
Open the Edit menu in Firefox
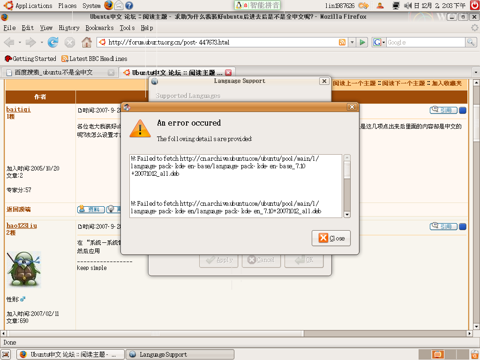coord(28,28)
